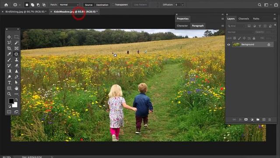Select the Rectangular Marquee tool
Viewport: 280px width, 158px height.
[17, 37]
